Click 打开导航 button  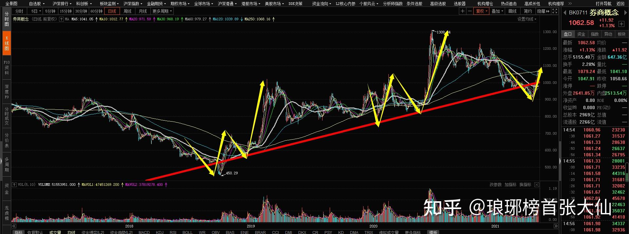click(603, 4)
